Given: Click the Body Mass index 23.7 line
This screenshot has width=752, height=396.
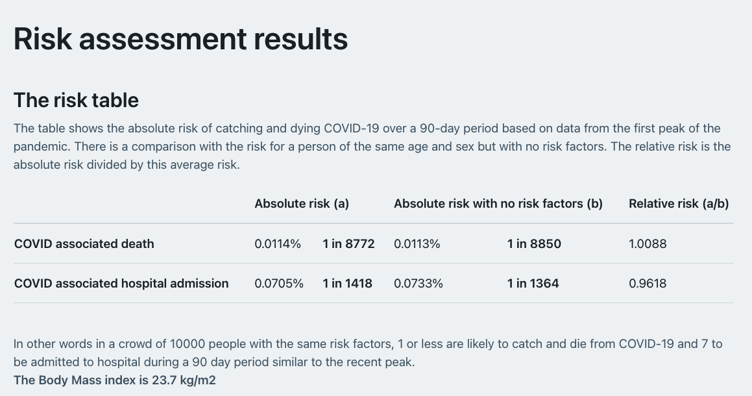Looking at the screenshot, I should pos(115,380).
